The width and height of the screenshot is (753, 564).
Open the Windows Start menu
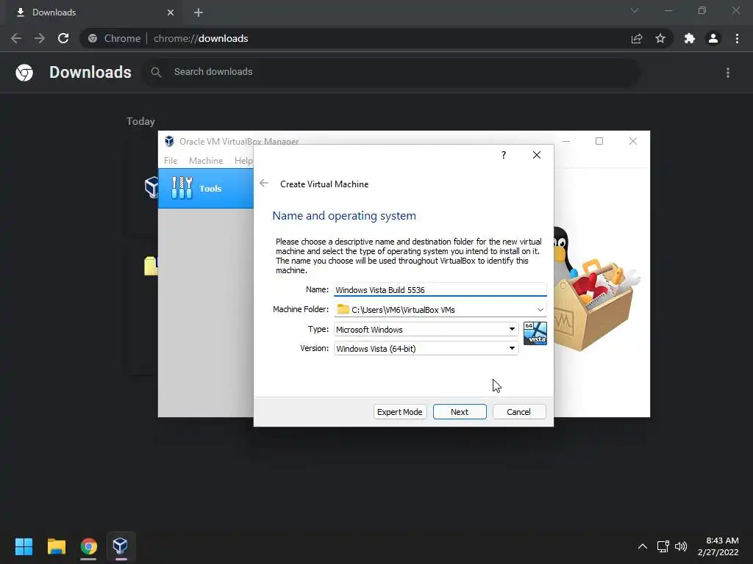tap(24, 546)
